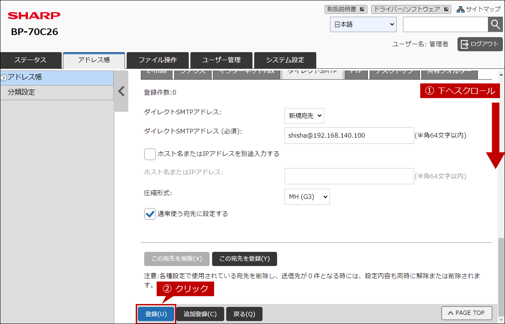Click the 登録(U) register button
Screen dimensions: 505x324
click(156, 314)
